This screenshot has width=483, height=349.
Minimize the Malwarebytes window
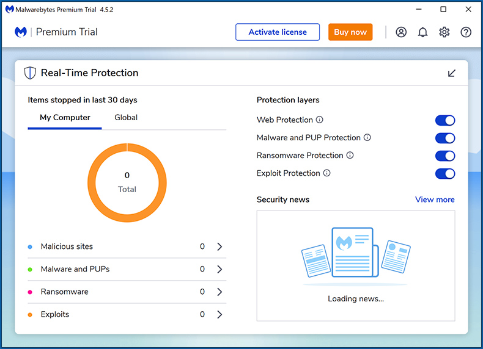click(419, 9)
